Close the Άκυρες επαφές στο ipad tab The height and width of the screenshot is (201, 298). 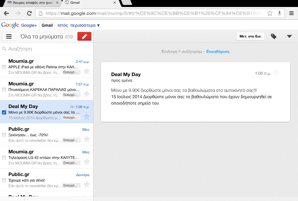[x=57, y=3]
